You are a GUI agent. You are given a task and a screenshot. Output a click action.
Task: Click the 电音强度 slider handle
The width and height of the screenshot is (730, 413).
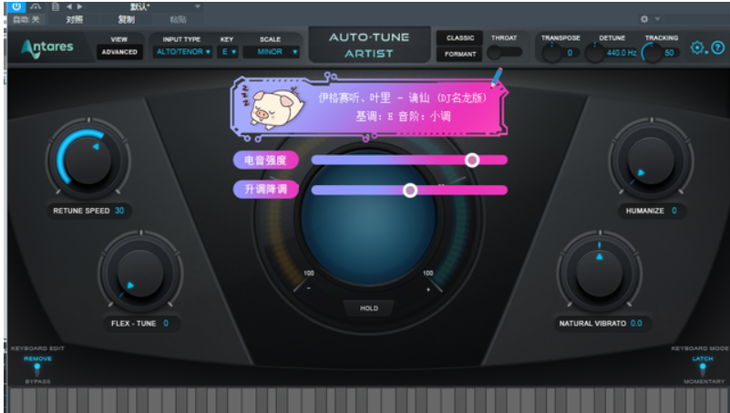tap(472, 160)
